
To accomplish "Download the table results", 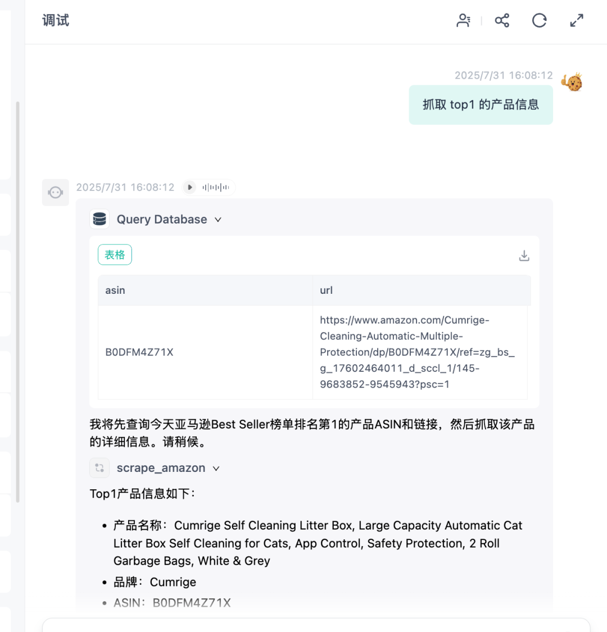I will pos(524,256).
